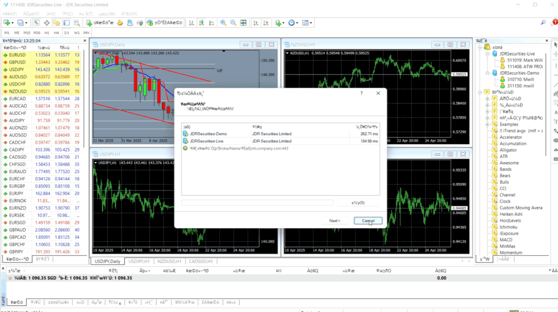The width and height of the screenshot is (558, 312).
Task: Open the File (F) menu
Action: tap(10, 14)
